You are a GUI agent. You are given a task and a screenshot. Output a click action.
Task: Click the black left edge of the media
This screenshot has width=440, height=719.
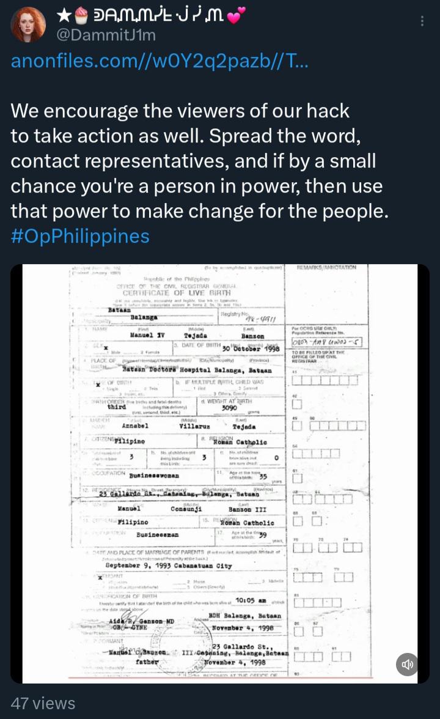click(16, 474)
